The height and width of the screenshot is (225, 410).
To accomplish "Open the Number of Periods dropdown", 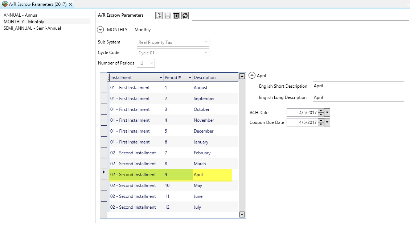I will (x=151, y=63).
